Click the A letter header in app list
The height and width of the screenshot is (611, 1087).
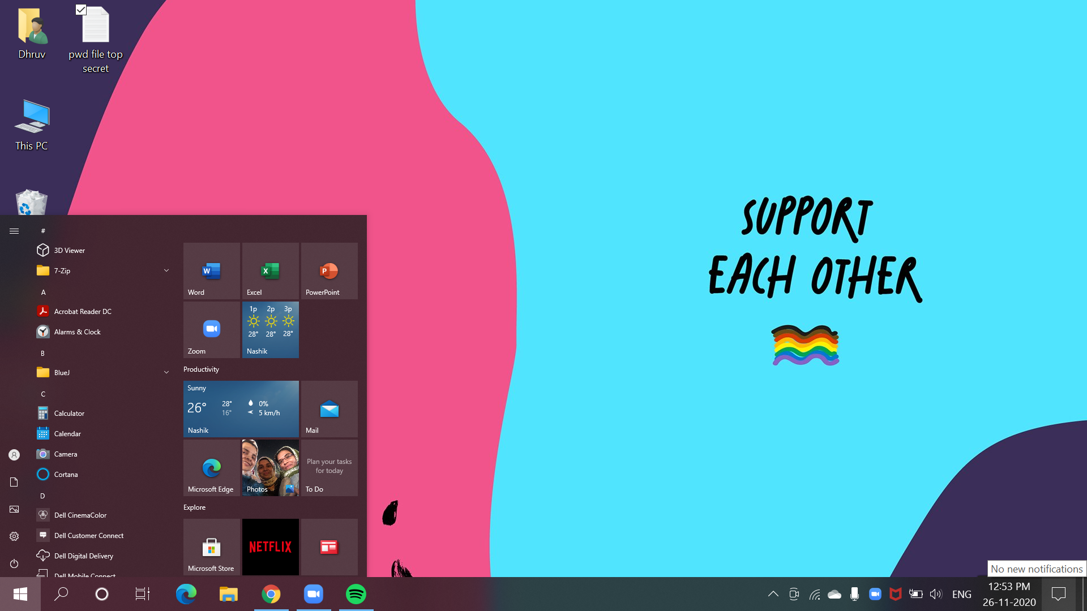[x=43, y=292]
